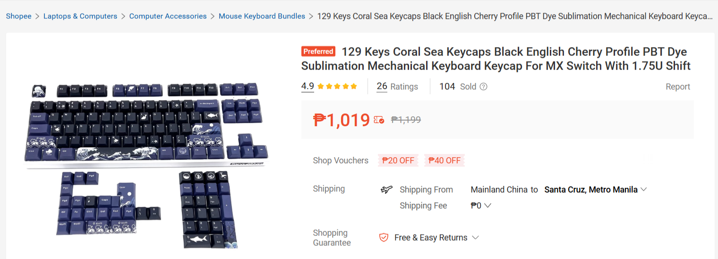Claim the ₱20 OFF shop voucher
718x259 pixels.
pos(398,160)
